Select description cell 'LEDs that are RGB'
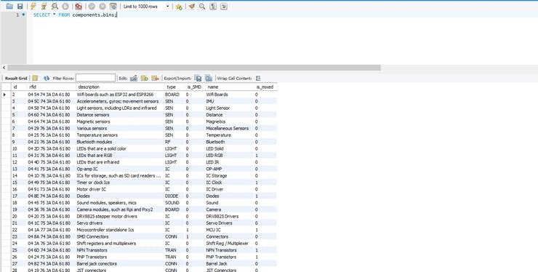 pos(120,155)
